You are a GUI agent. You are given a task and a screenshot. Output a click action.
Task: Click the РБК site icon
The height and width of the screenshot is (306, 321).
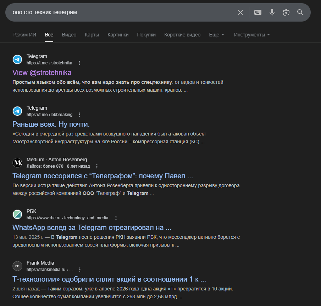tap(17, 214)
